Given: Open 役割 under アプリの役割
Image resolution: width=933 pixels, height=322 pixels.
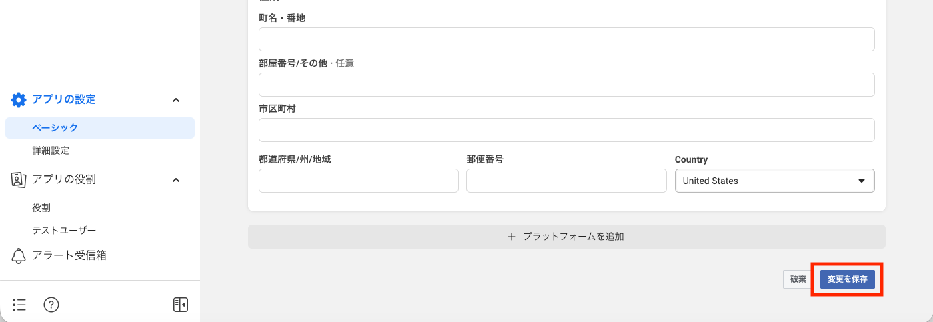Looking at the screenshot, I should 41,208.
